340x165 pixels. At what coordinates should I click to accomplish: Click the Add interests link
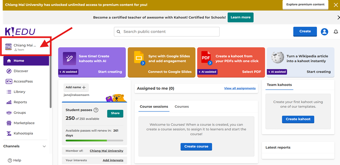coord(113,160)
